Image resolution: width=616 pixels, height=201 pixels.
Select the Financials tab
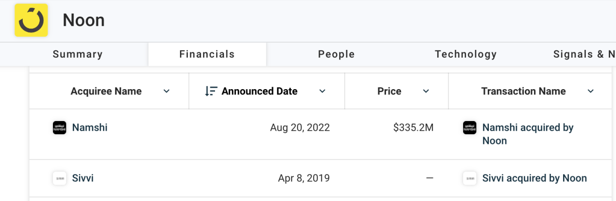coord(207,54)
